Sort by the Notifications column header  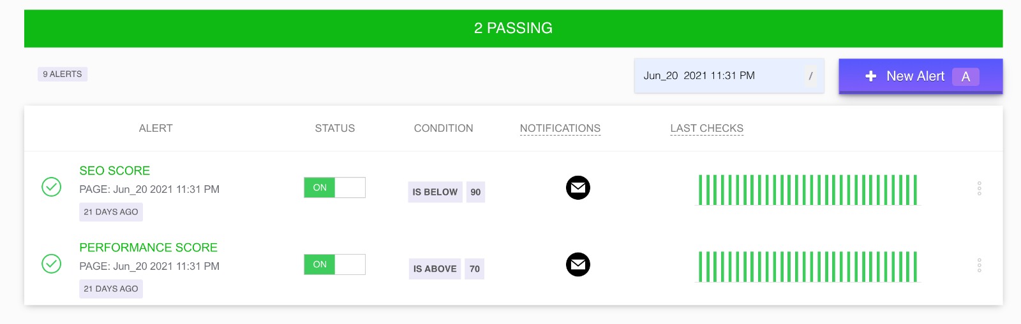560,128
